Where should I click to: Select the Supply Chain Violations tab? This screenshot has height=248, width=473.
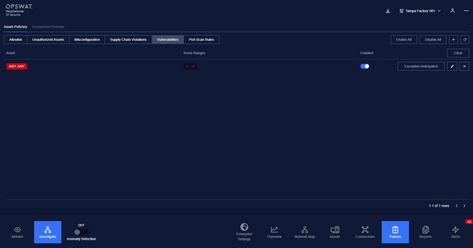(128, 40)
